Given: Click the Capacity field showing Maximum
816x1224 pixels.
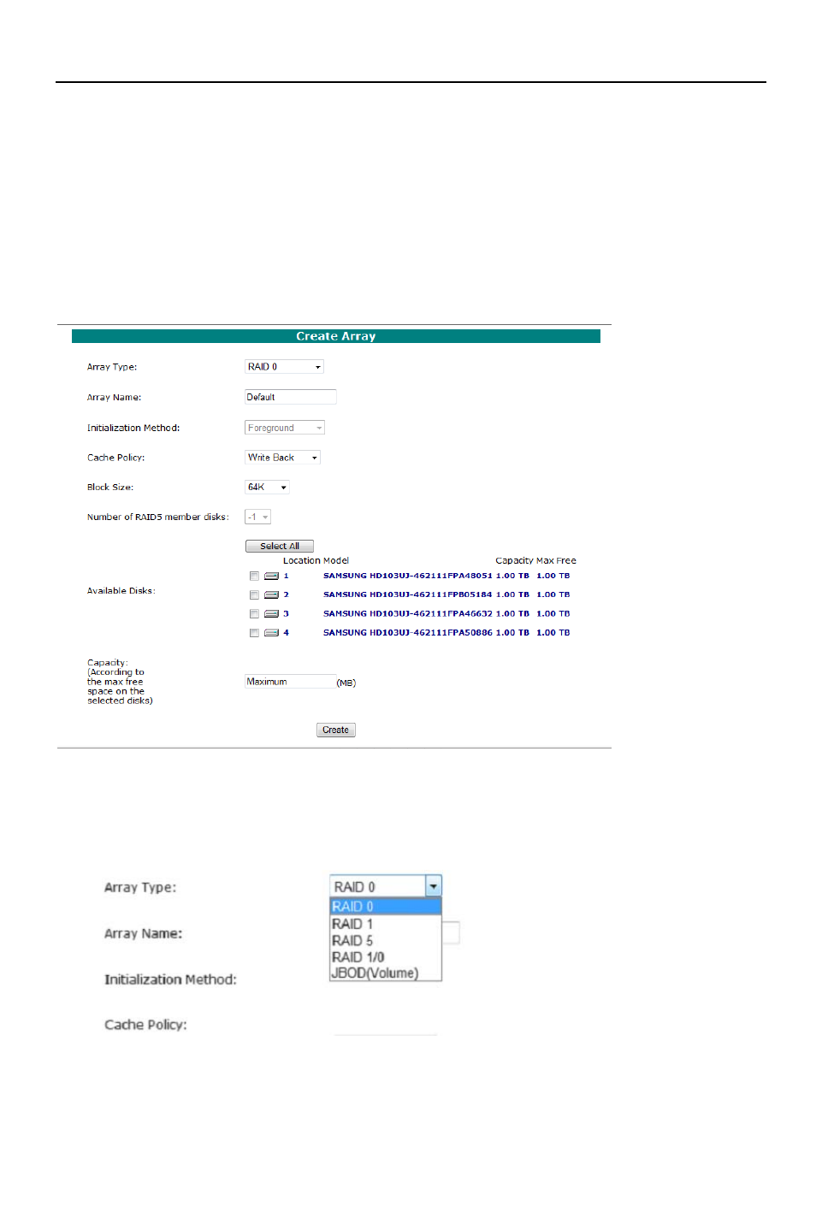Looking at the screenshot, I should pos(291,682).
